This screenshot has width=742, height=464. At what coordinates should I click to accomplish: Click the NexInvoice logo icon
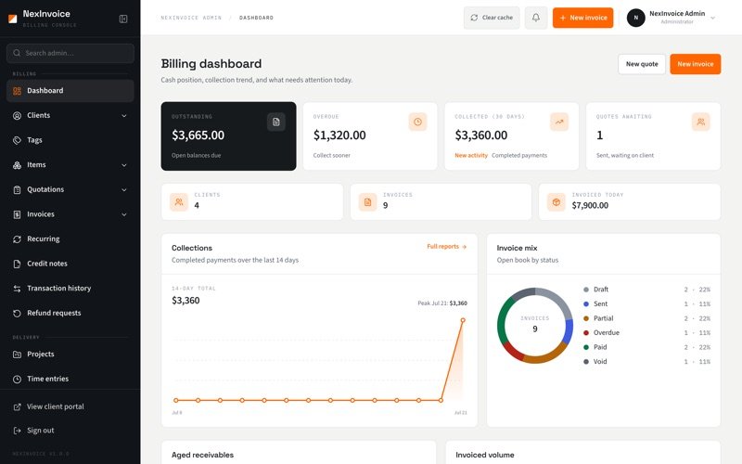[x=13, y=19]
